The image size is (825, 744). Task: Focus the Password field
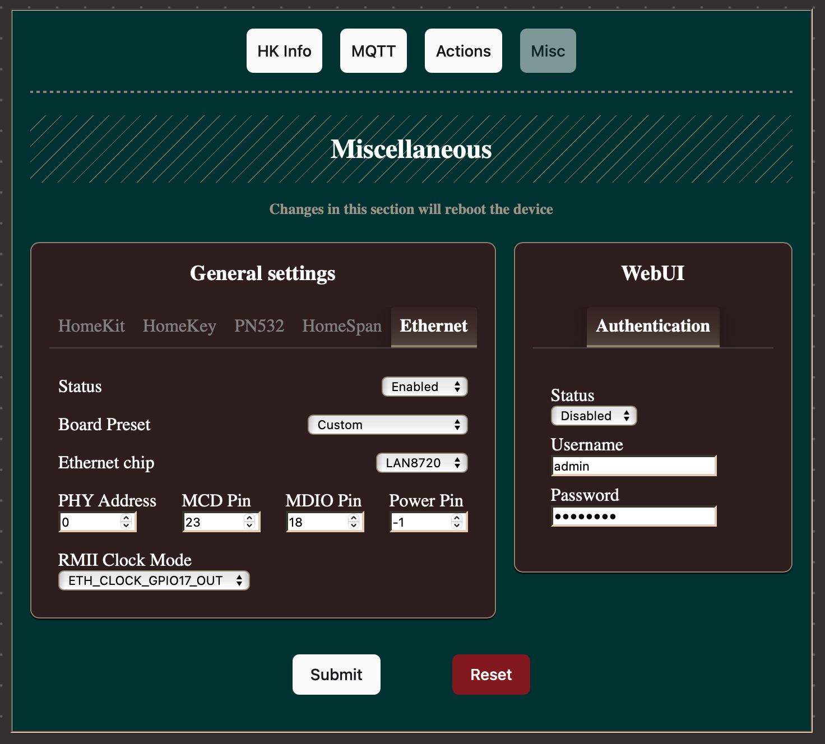(x=633, y=517)
